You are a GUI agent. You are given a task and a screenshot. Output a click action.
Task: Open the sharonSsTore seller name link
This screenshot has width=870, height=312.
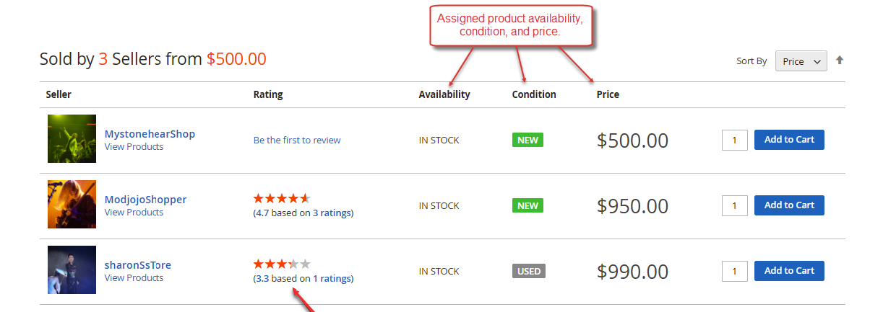[138, 265]
